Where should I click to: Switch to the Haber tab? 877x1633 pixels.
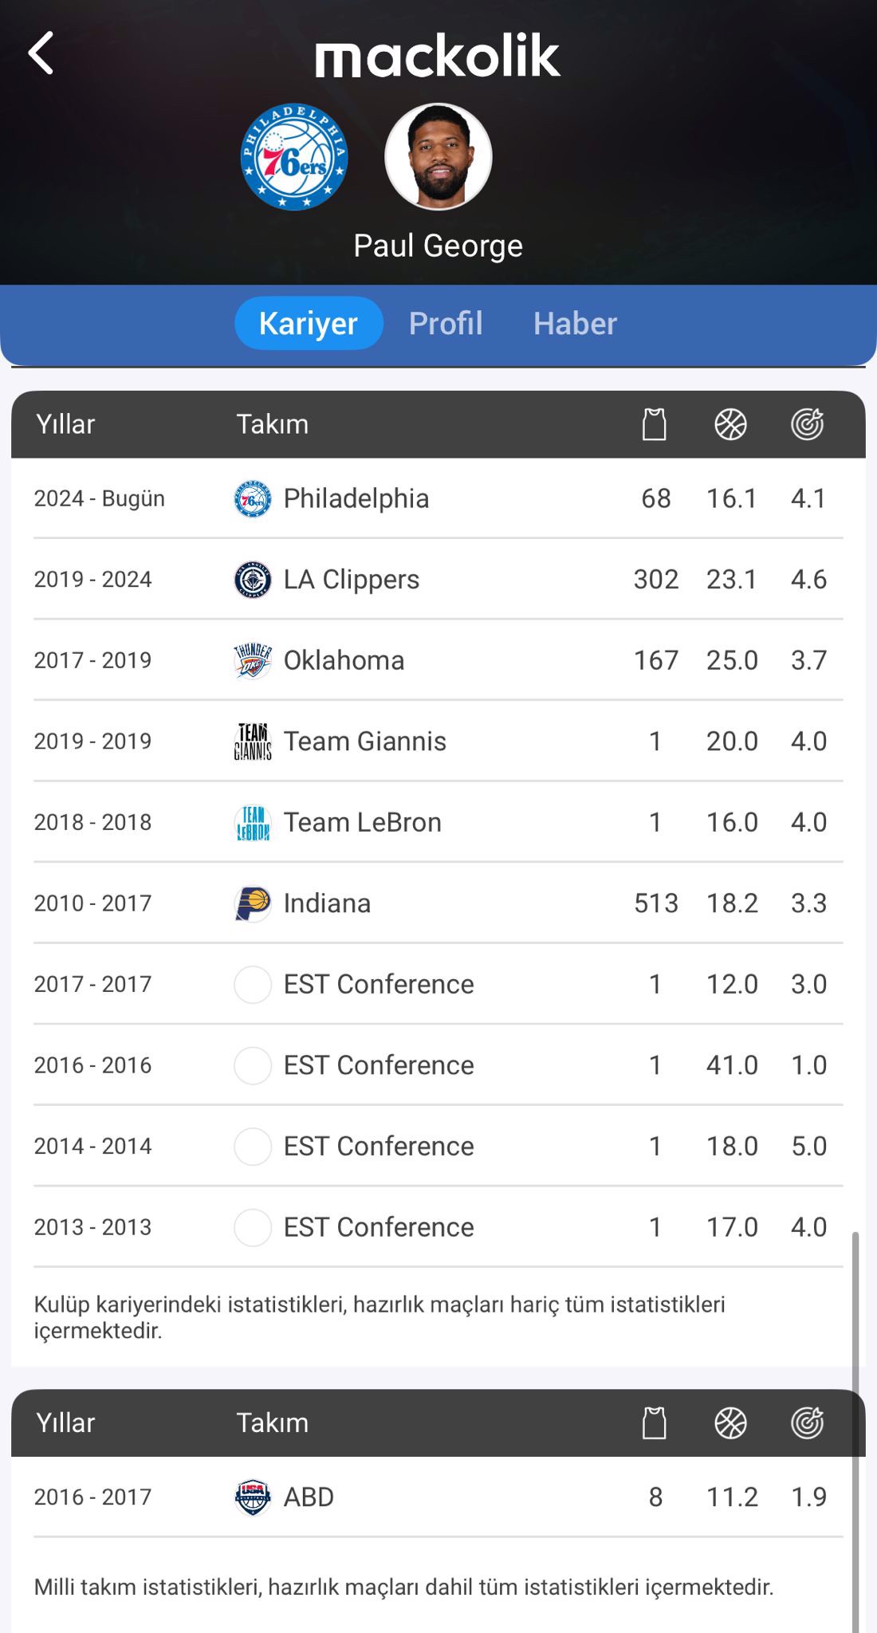coord(575,324)
